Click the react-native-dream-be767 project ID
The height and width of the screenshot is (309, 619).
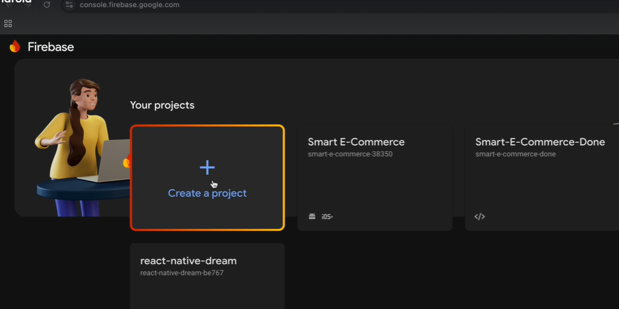(x=182, y=273)
